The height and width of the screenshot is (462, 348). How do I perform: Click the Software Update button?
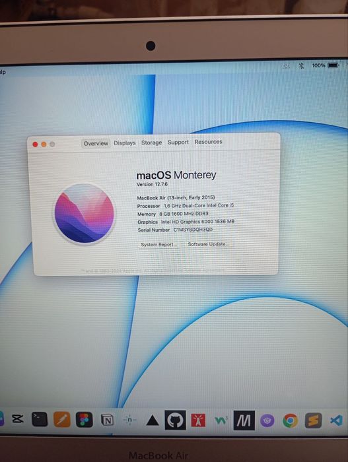tap(207, 244)
